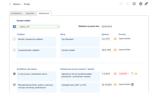Click the Výsledek testu 360° na 75% box
This screenshot has height=99, width=158.
point(80,87)
